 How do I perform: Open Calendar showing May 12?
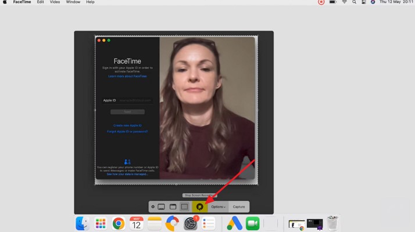pyautogui.click(x=137, y=223)
